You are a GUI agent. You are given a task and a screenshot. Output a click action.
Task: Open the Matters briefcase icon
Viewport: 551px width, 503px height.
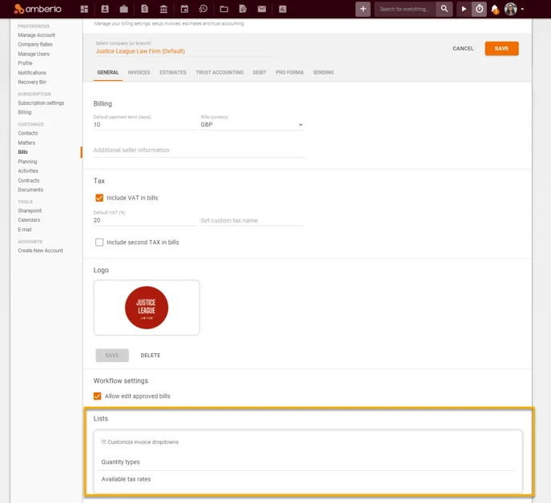[123, 9]
